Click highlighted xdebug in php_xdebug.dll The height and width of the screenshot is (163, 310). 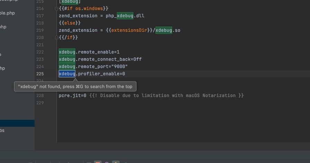pyautogui.click(x=125, y=16)
